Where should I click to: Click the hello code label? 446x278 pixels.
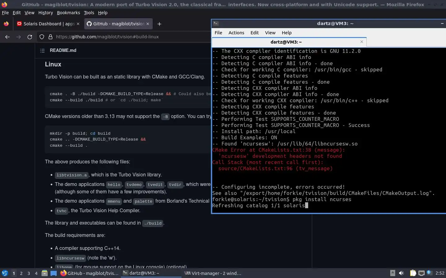tap(114, 185)
